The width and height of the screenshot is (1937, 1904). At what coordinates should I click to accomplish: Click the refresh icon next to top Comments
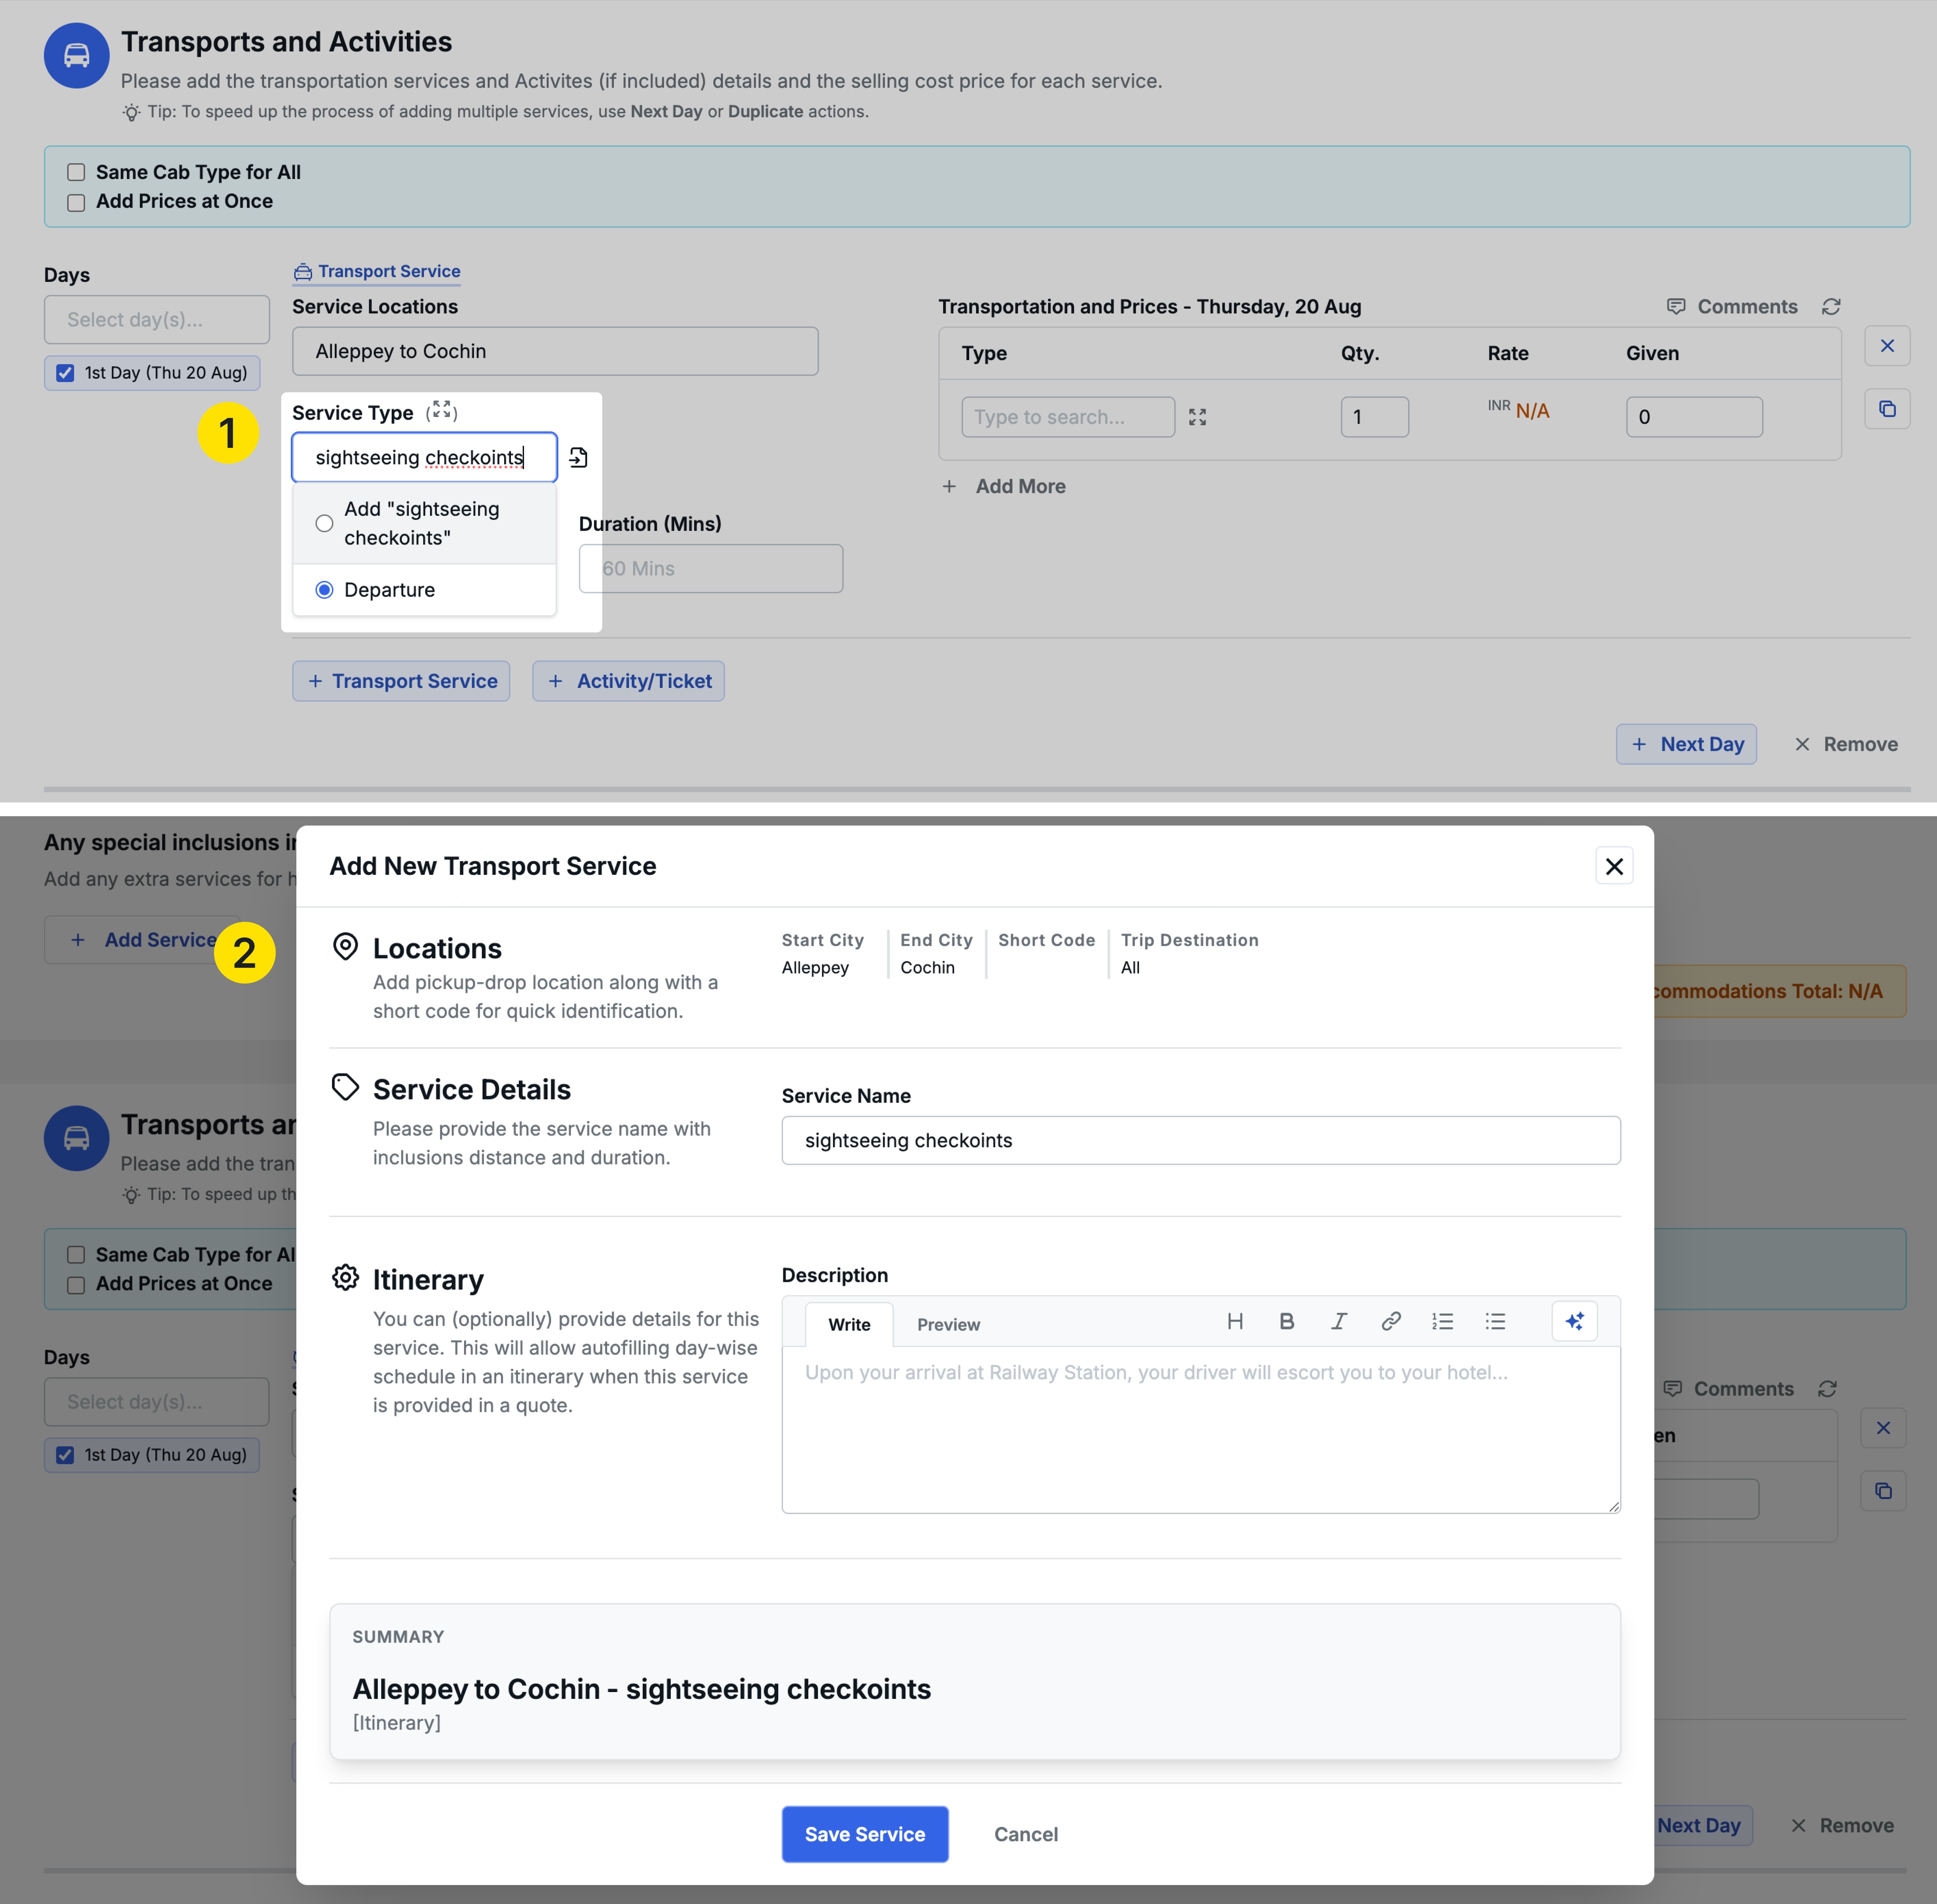point(1831,307)
